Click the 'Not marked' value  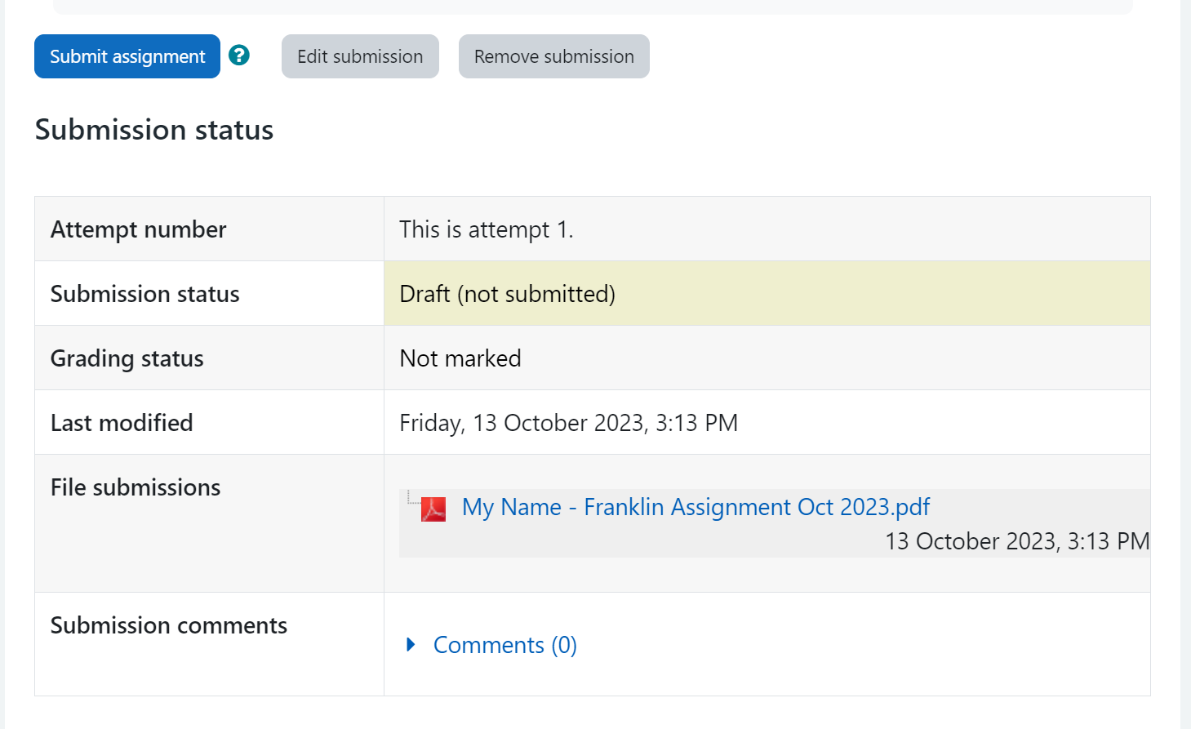[460, 358]
